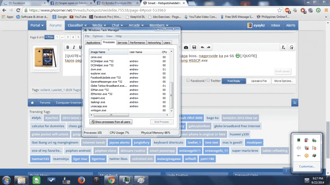The height and width of the screenshot is (185, 330).
Task: Open the Help menu in Task Manager
Action: 119,36
